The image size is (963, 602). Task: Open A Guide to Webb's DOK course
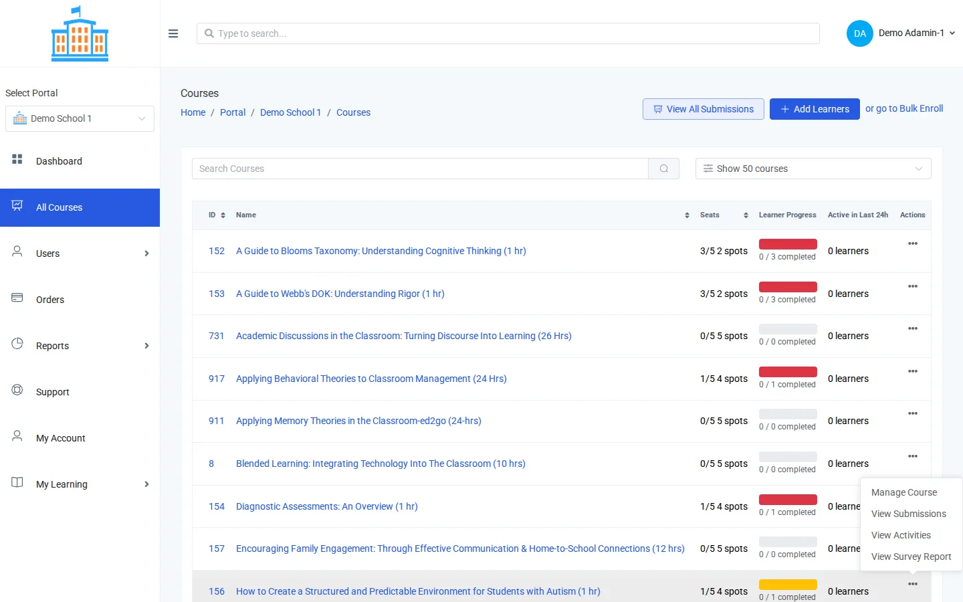pos(340,294)
